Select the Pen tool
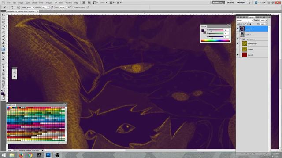This screenshot has width=282, height=158. tap(3, 63)
